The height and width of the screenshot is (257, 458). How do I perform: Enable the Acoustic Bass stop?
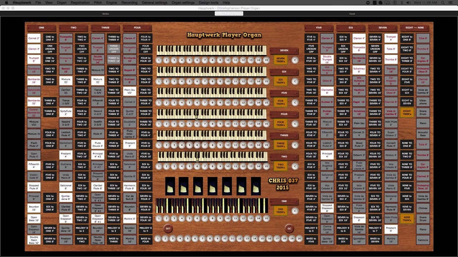[x=423, y=134]
